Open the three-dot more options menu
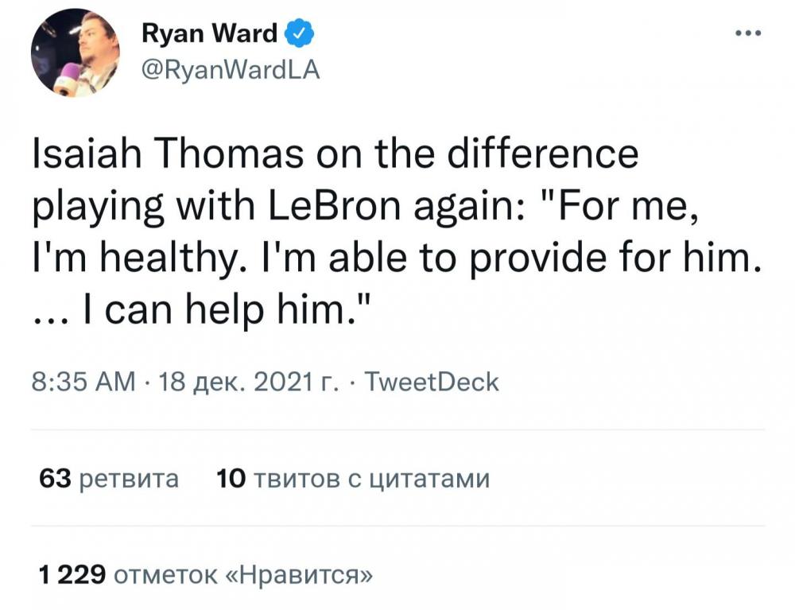 point(749,33)
